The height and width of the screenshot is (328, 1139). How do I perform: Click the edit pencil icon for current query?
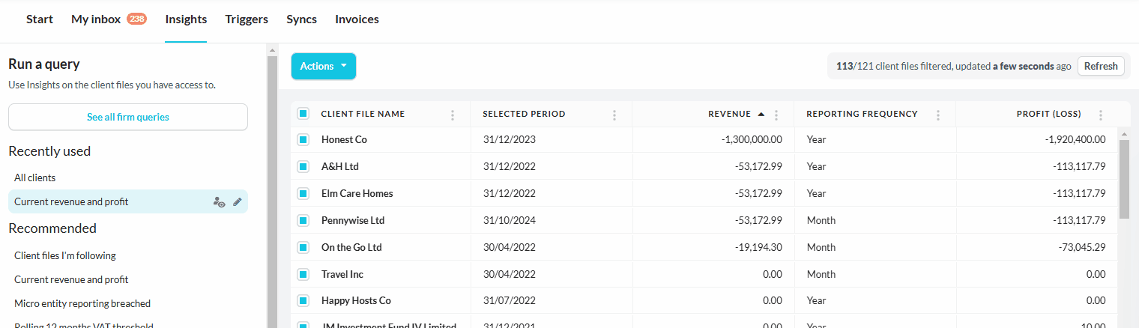point(238,201)
